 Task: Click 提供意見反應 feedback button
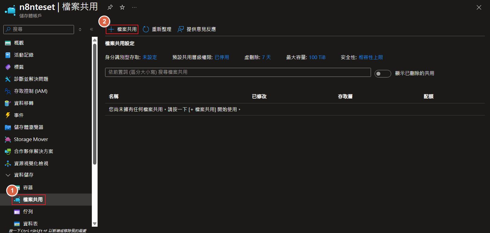(197, 29)
